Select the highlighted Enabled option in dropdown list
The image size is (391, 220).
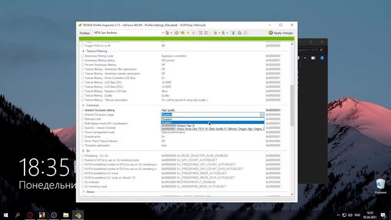[213, 122]
